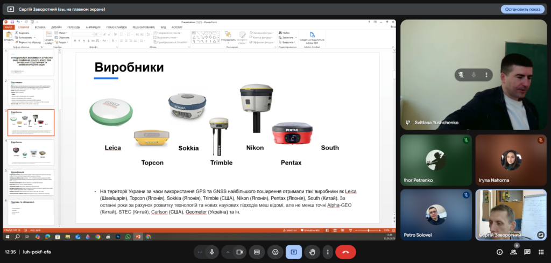Image resolution: width=551 pixels, height=263 pixels.
Task: Click Photoshop icon on shared taskbar
Action: pyautogui.click(x=118, y=237)
